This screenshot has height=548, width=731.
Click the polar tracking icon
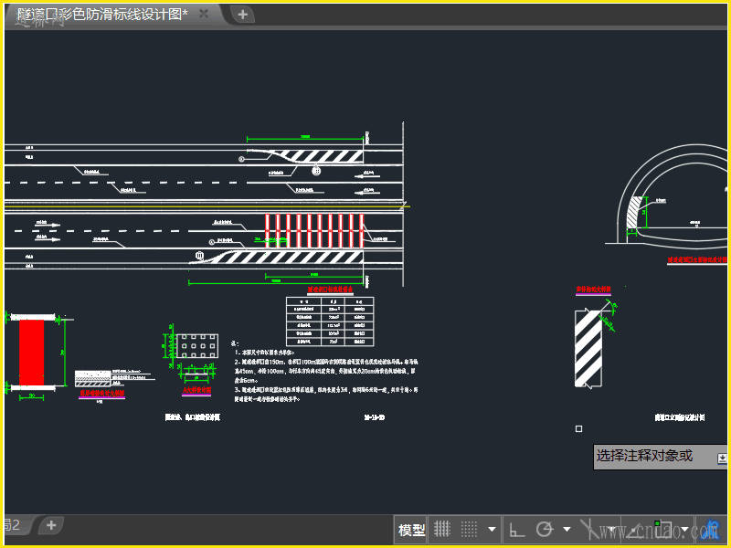[545, 529]
